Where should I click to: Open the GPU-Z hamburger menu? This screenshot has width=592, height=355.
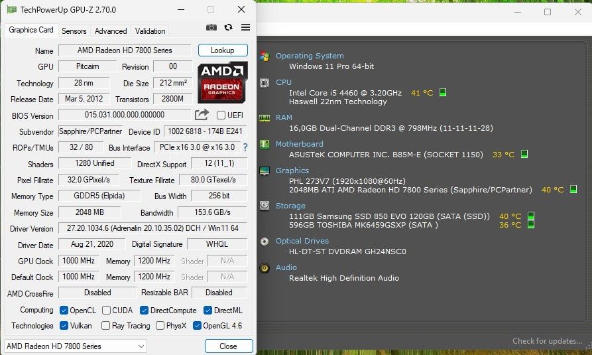coord(246,27)
